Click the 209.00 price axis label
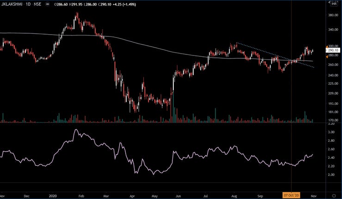Viewport: 342px width, 199px height. click(x=334, y=93)
